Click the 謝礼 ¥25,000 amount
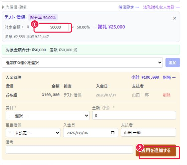 point(112,27)
